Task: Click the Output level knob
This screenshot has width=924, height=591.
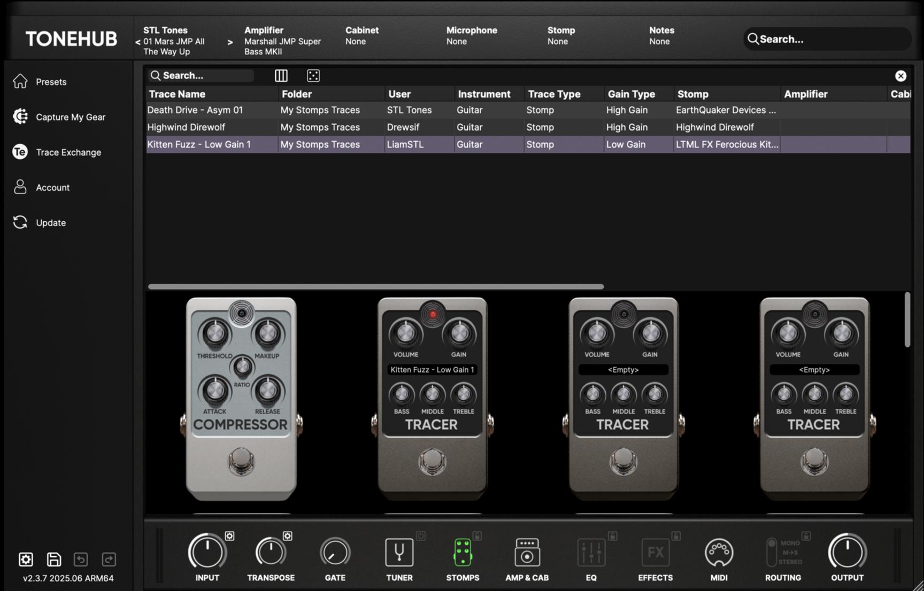Action: click(847, 552)
